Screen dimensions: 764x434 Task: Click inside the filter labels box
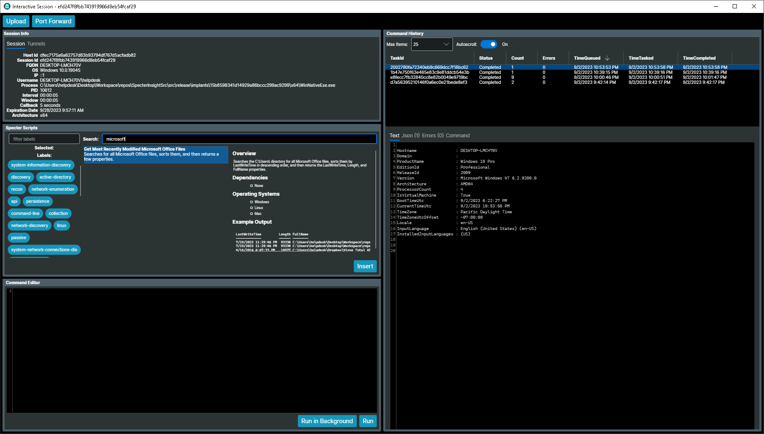point(44,139)
